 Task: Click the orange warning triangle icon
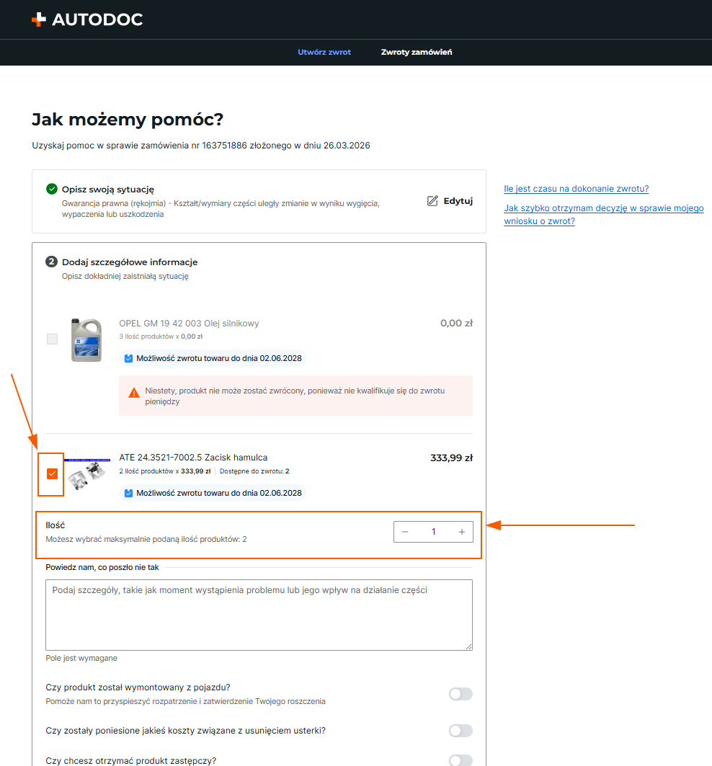[133, 393]
